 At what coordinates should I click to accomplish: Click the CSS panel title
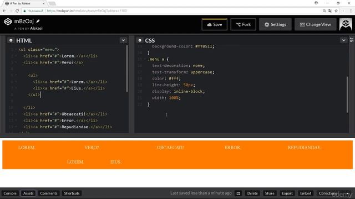pos(150,40)
